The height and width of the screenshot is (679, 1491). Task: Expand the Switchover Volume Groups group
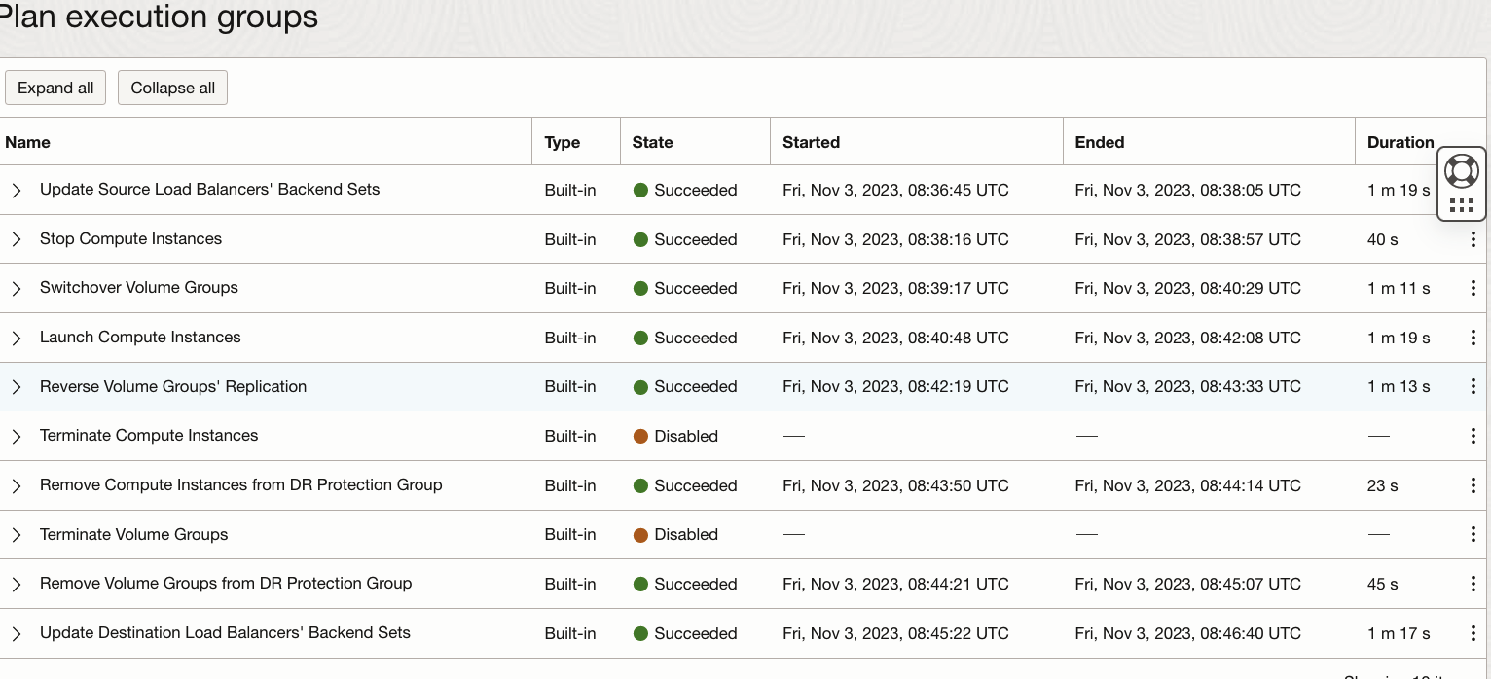[17, 288]
